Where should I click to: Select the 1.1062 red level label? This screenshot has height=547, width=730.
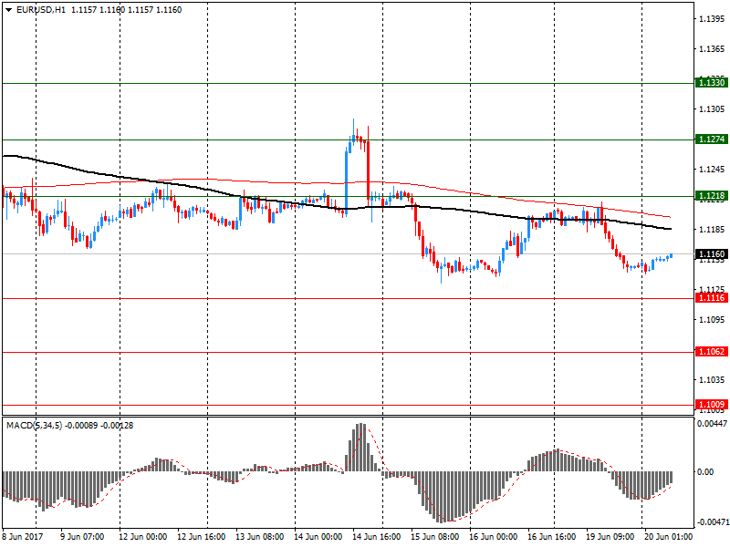tap(712, 352)
